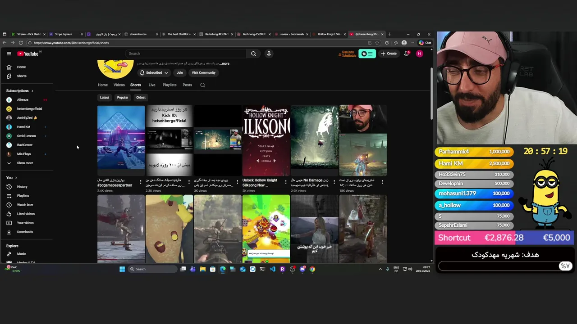Open the browser settings and more menu
Image resolution: width=577 pixels, height=324 pixels.
tap(412, 43)
